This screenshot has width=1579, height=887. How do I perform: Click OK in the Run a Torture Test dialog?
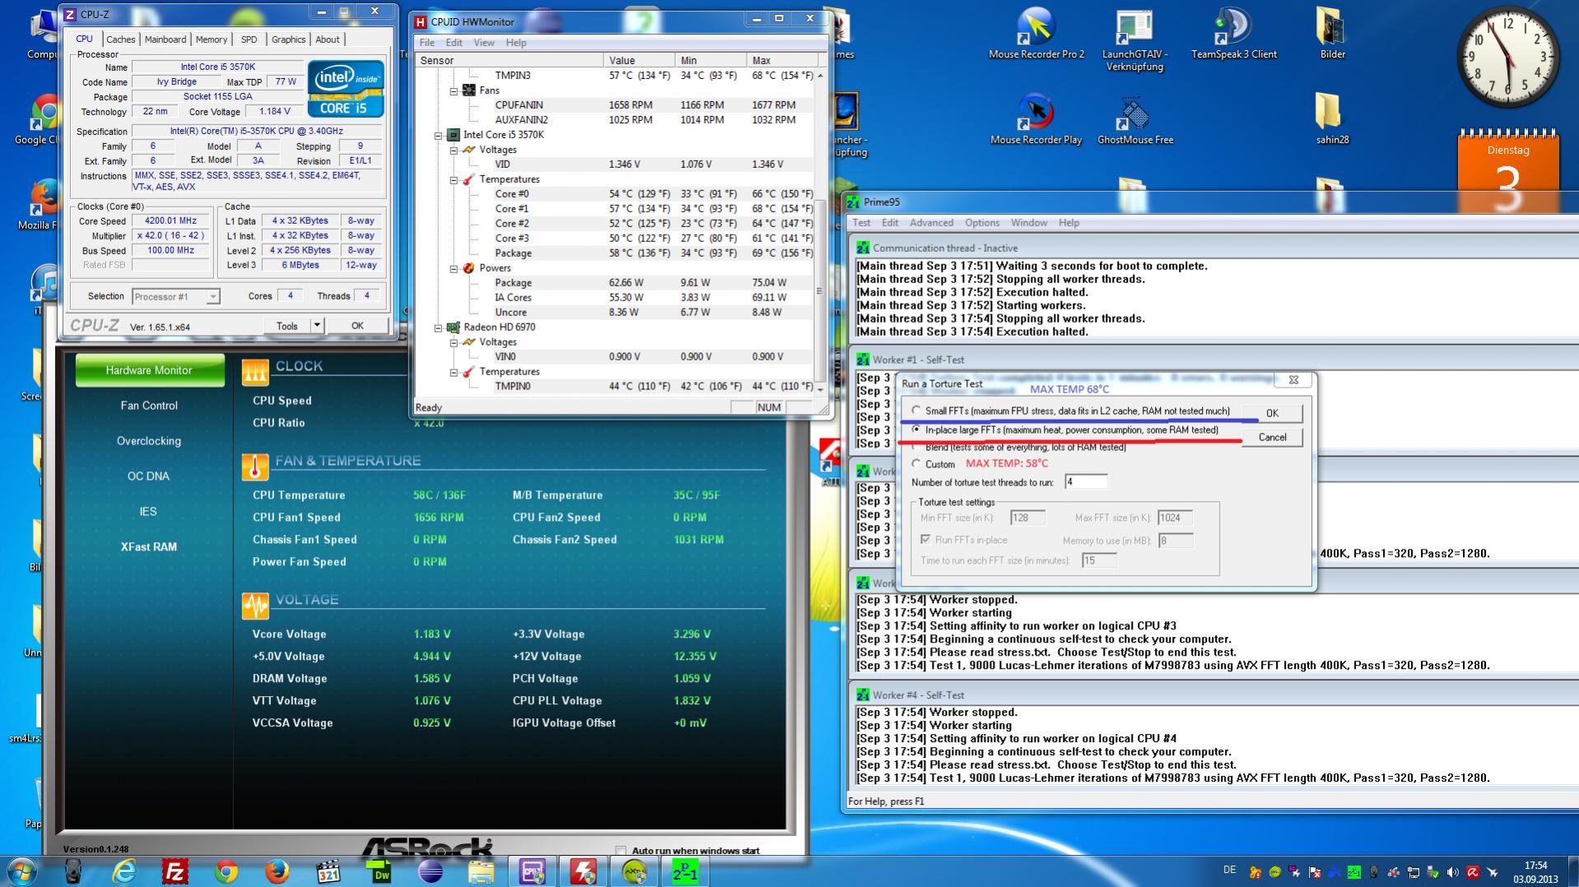[1271, 413]
